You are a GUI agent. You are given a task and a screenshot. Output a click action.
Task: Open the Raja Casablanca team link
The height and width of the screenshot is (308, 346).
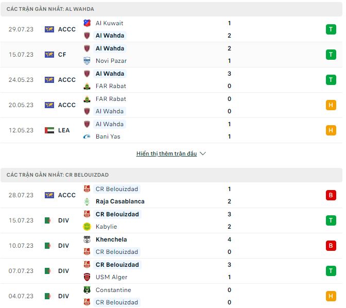[x=120, y=201]
